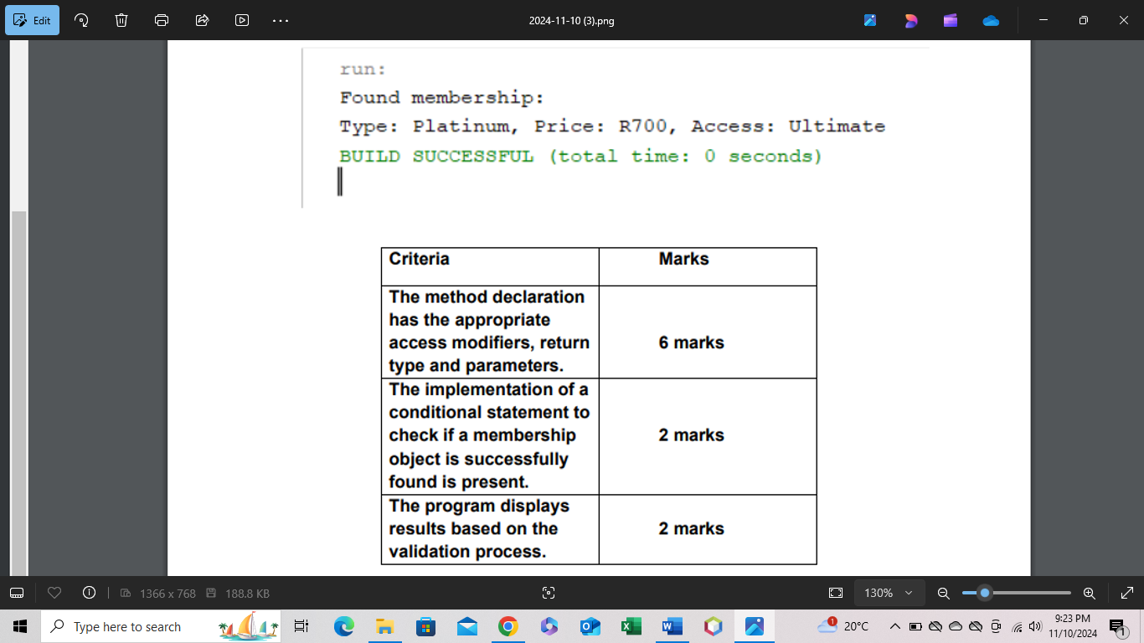1144x643 pixels.
Task: Switch to Word on the taskbar
Action: pyautogui.click(x=672, y=626)
